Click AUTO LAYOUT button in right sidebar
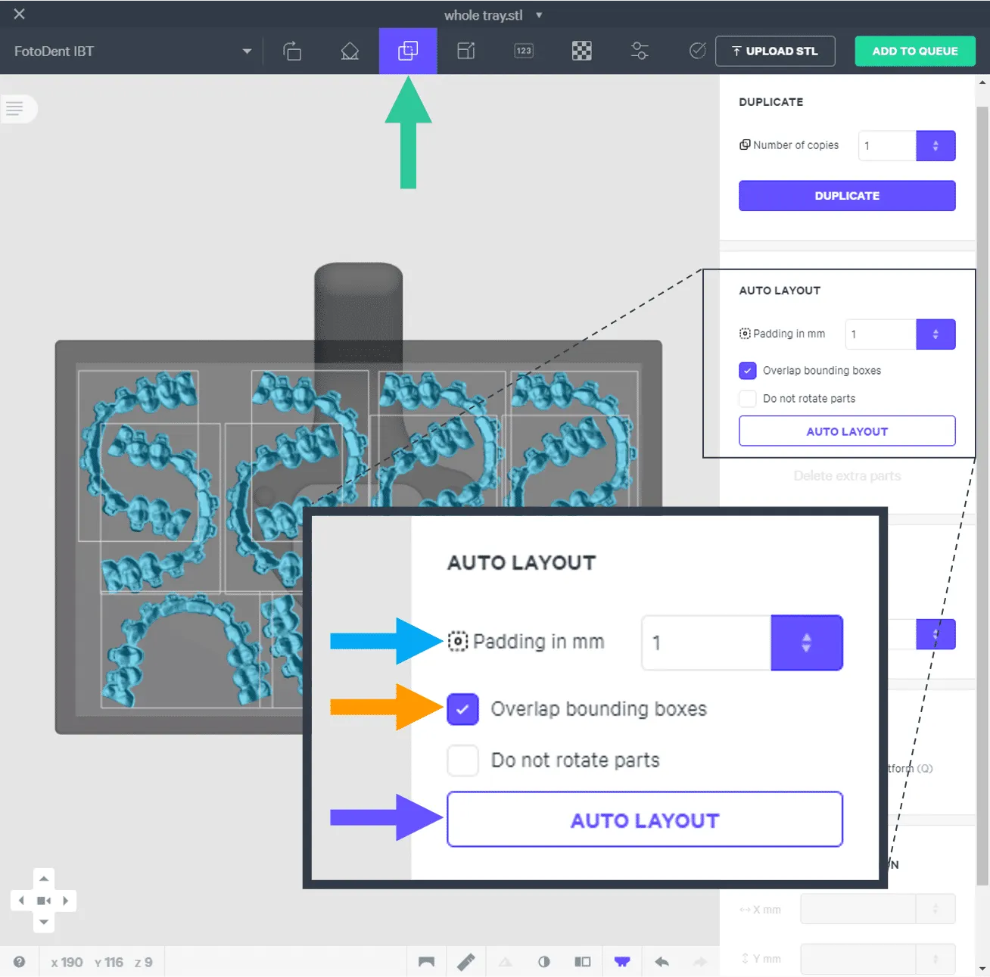This screenshot has height=977, width=990. tap(847, 431)
